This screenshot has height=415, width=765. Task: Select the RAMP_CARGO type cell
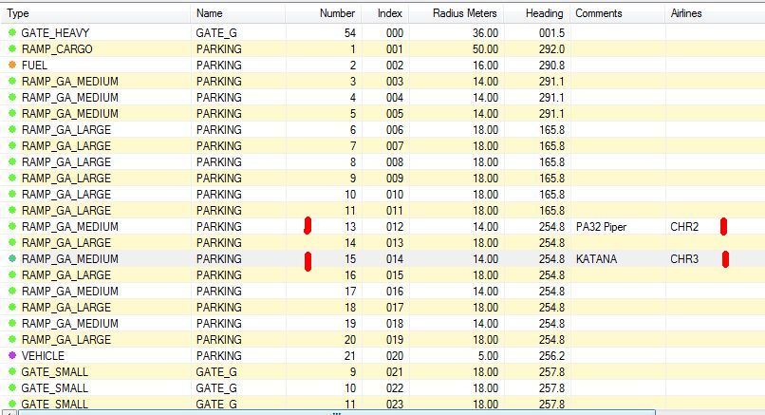click(x=57, y=48)
